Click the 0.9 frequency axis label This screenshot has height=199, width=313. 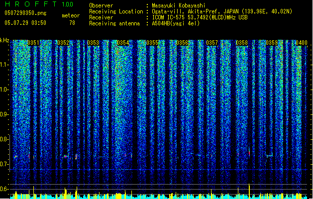4,114
